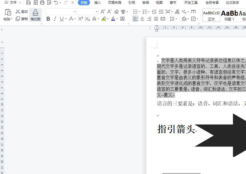Expand the arrow next to 文件
The height and width of the screenshot is (174, 246).
20,3
